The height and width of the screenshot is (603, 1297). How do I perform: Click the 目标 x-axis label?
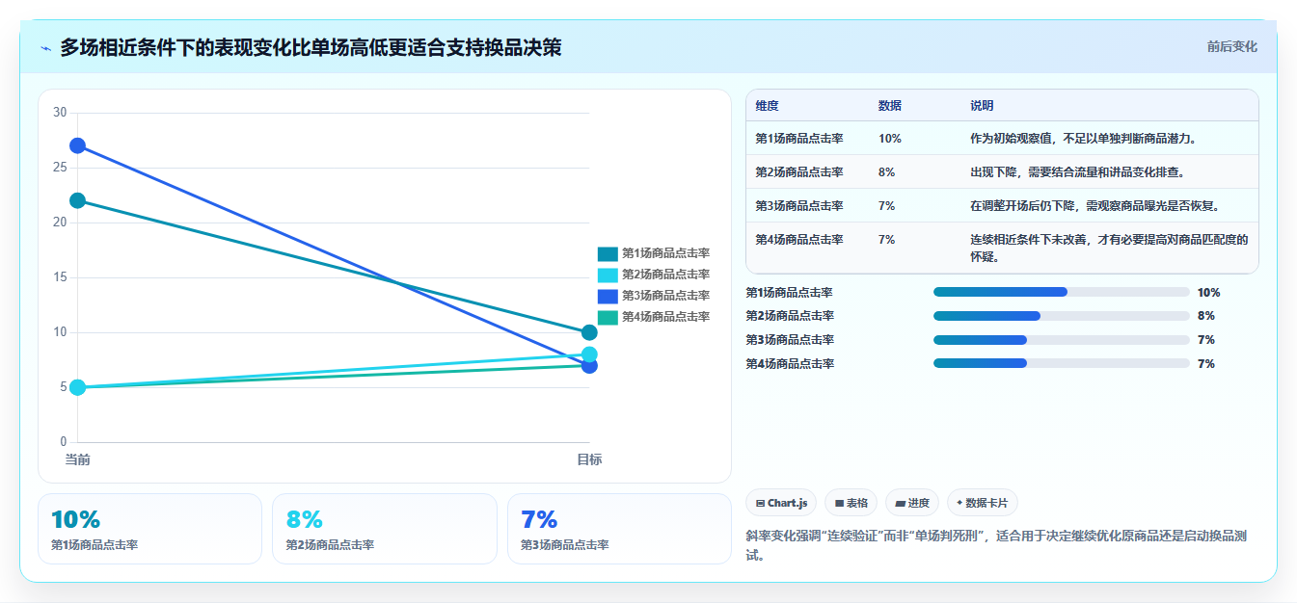click(x=589, y=459)
